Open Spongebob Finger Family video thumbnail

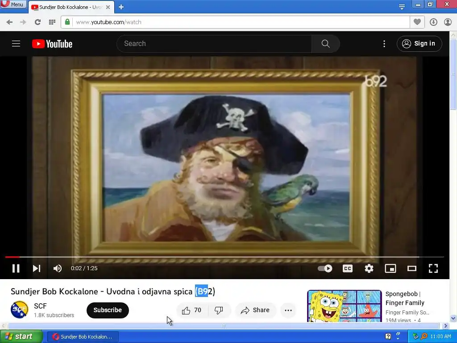[345, 306]
